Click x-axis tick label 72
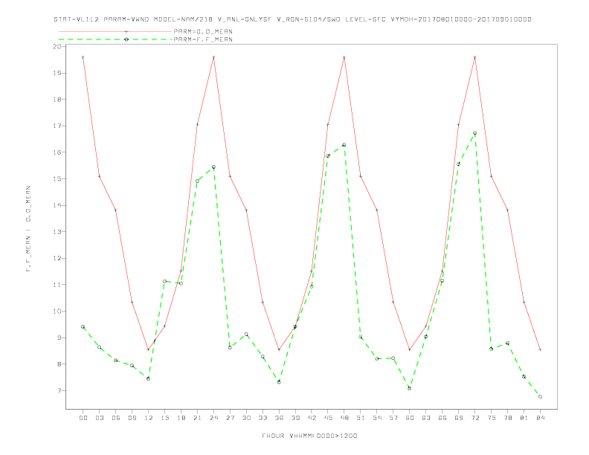The image size is (589, 455). click(474, 418)
